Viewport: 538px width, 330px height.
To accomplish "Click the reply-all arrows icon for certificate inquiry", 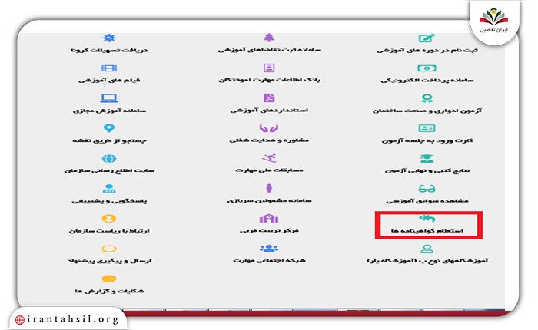I will (427, 218).
